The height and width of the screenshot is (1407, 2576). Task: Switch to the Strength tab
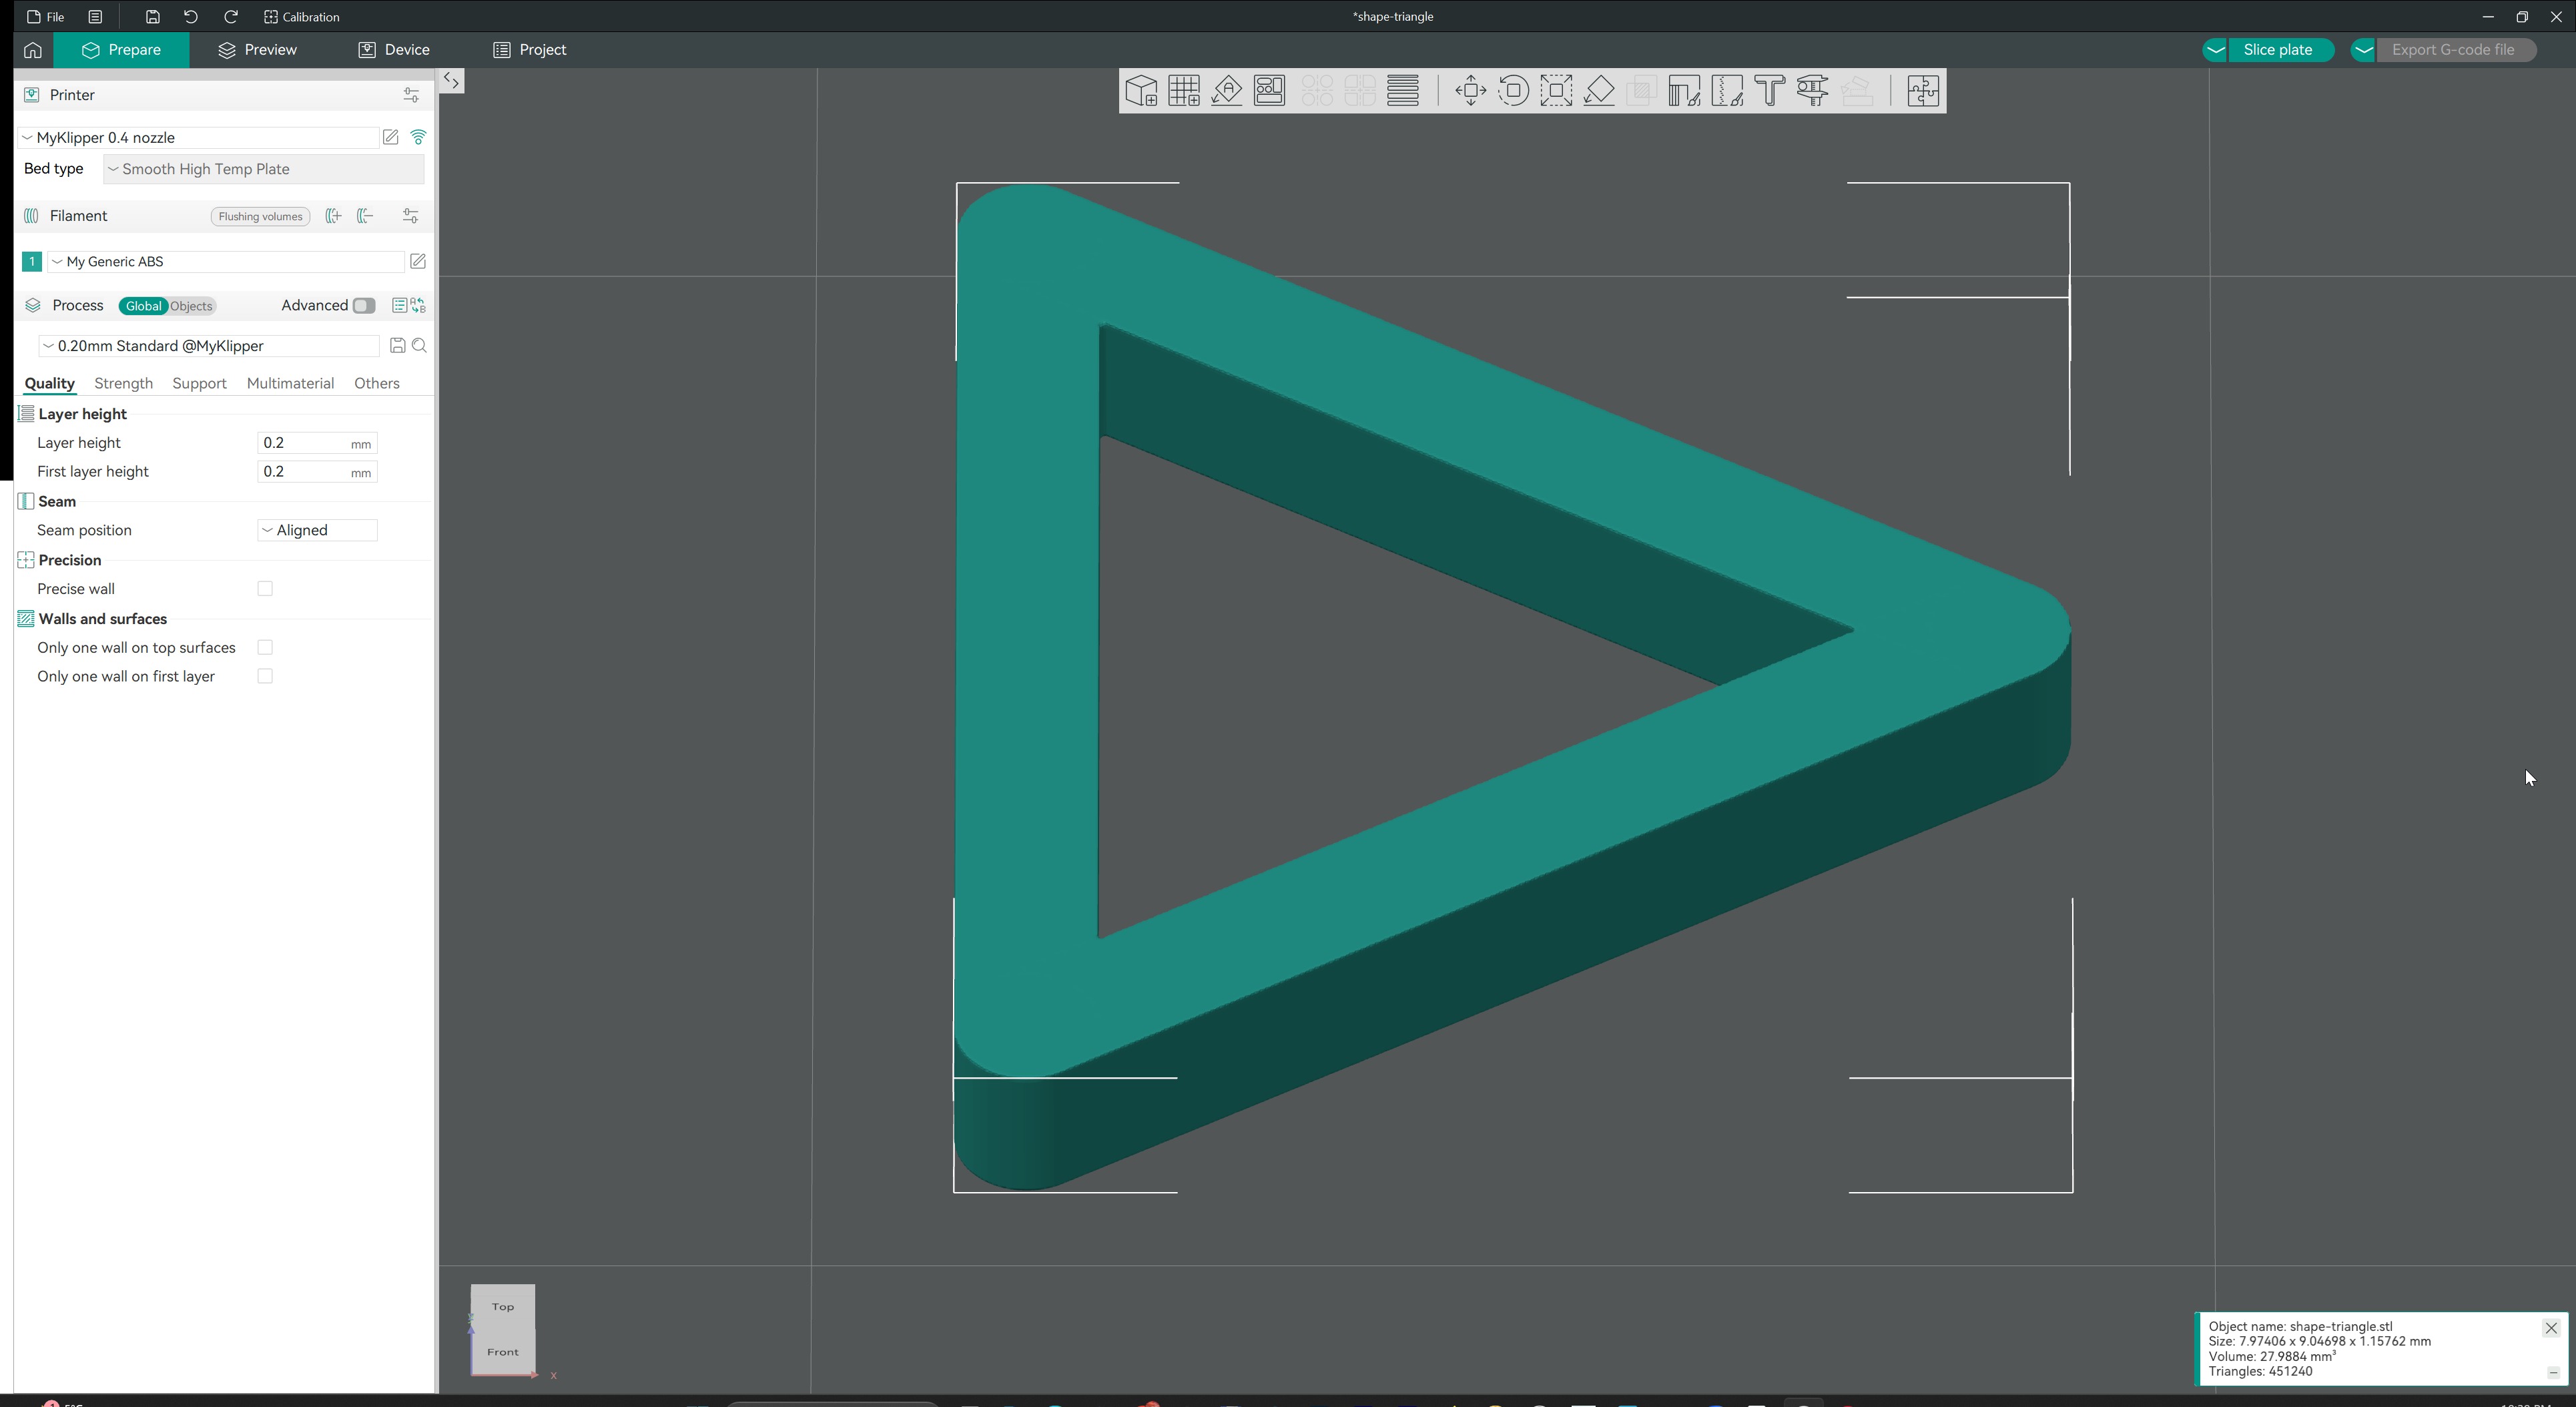click(123, 384)
